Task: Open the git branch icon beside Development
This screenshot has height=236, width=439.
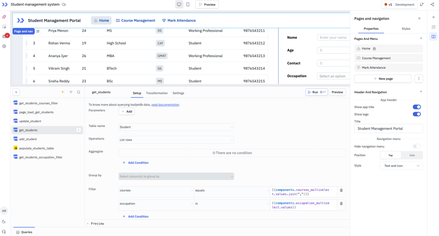Action: (x=422, y=4)
